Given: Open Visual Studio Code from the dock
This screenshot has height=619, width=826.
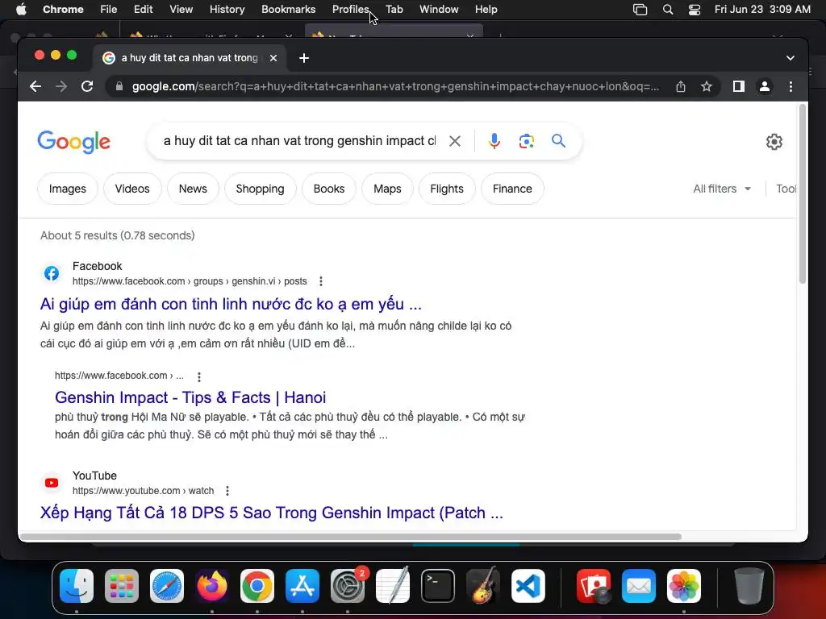Looking at the screenshot, I should click(528, 586).
